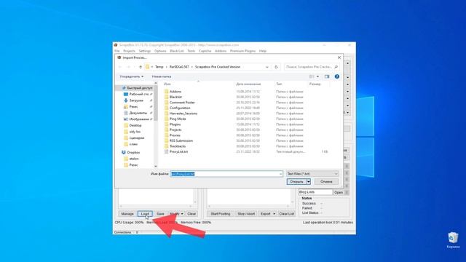Sort by Имя column header
Image resolution: width=466 pixels, height=262 pixels.
(167, 84)
